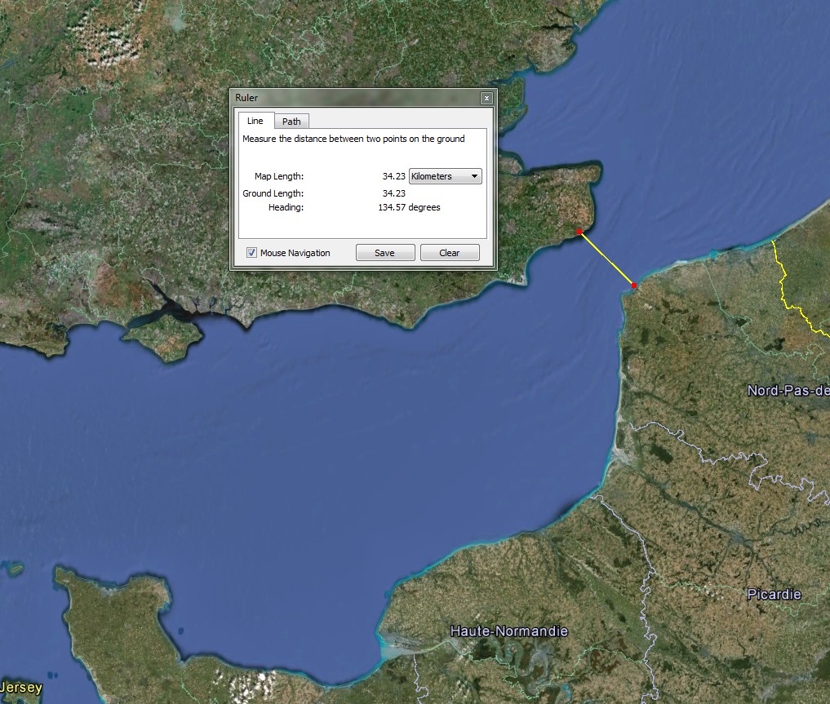Switch to the Path tab

click(291, 121)
